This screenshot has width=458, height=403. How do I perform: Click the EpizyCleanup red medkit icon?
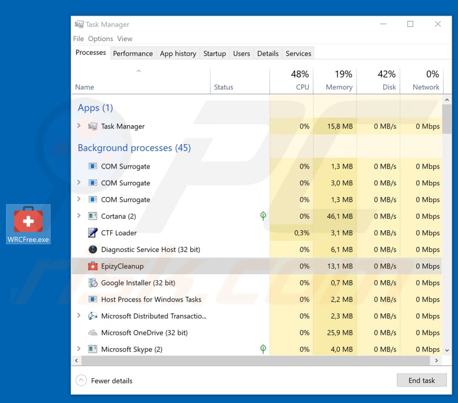93,266
